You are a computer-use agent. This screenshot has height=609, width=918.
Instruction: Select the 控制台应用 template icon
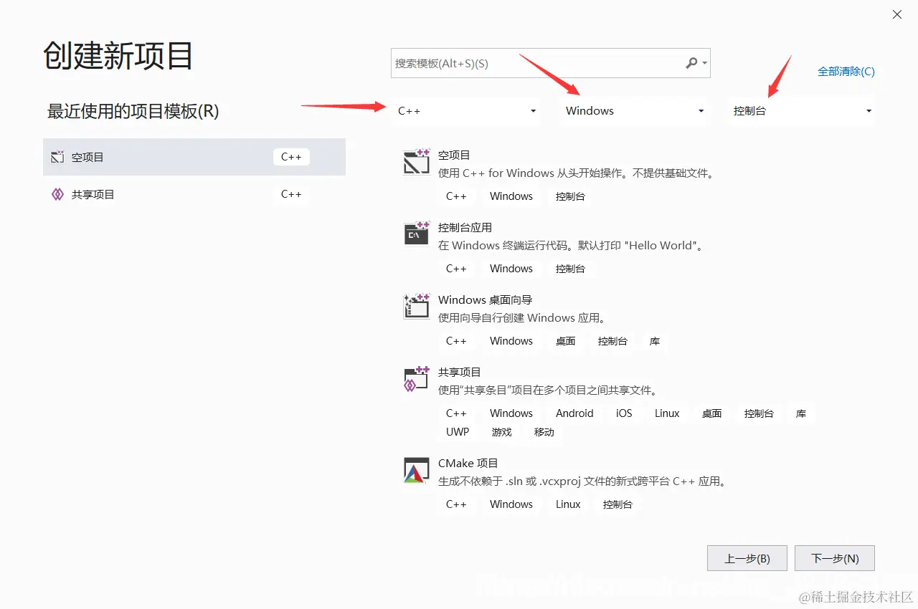tap(416, 234)
